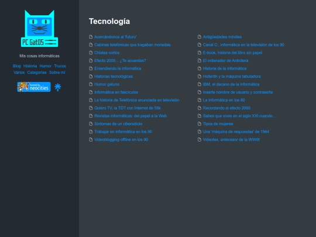Open Inserte nombre de usuario y contraseña
This screenshot has width=316, height=237.
[x=238, y=92]
